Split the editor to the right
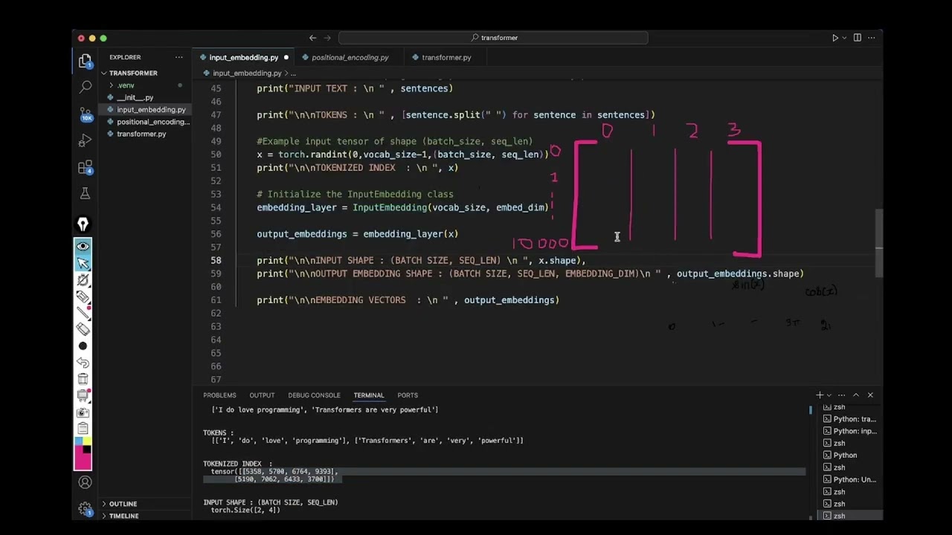Image resolution: width=952 pixels, height=535 pixels. (857, 38)
